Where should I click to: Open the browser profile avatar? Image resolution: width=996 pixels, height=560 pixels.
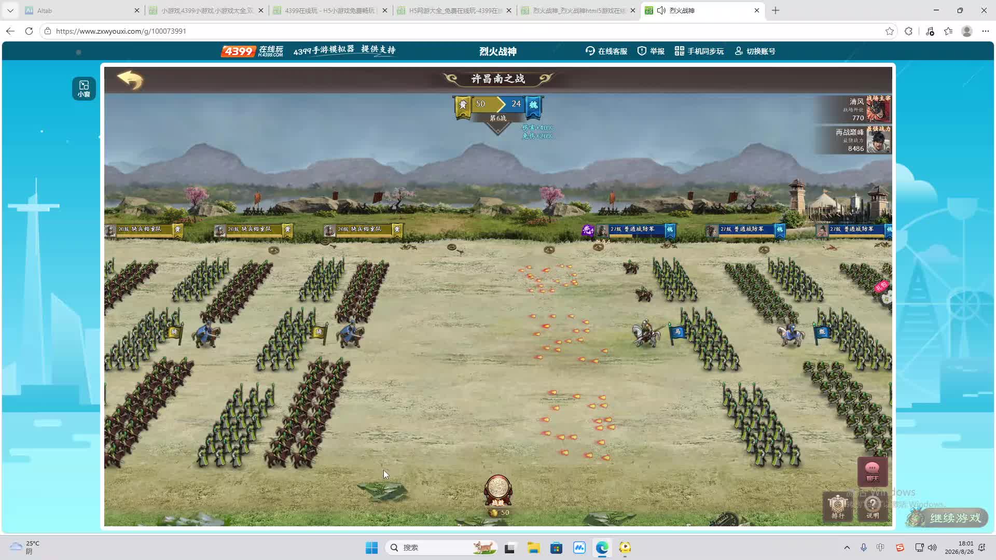(x=967, y=31)
